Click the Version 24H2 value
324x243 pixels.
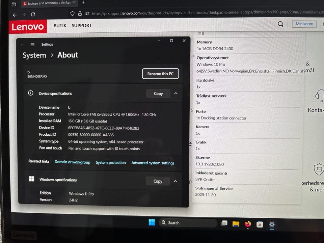(73, 200)
